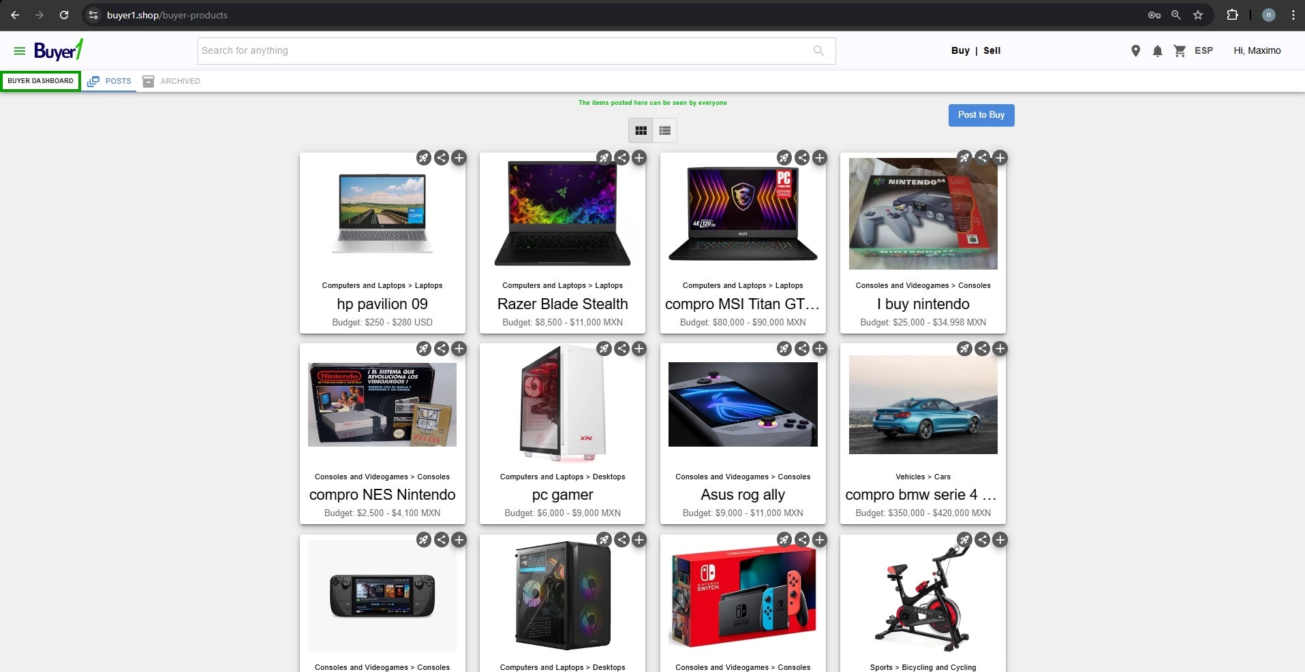Share the I buy nintendo post
Viewport: 1305px width, 672px height.
coord(982,158)
